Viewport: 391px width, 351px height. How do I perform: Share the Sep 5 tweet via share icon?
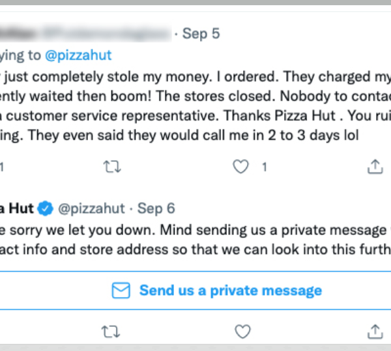pos(375,167)
